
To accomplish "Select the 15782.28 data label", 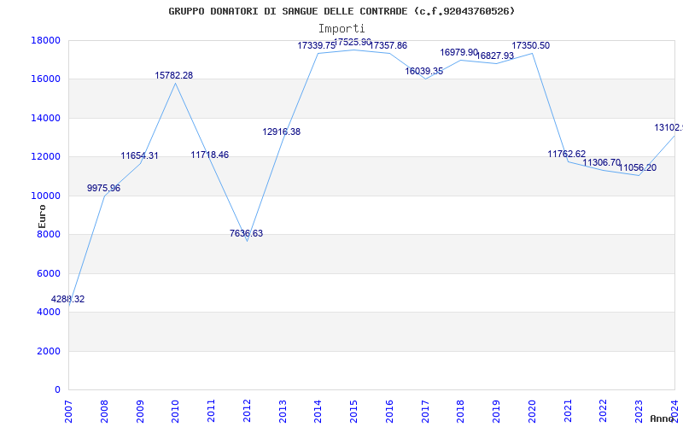I will tap(174, 76).
